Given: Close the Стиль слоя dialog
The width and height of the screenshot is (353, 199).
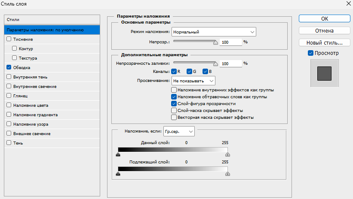Looking at the screenshot, I should (347, 4).
